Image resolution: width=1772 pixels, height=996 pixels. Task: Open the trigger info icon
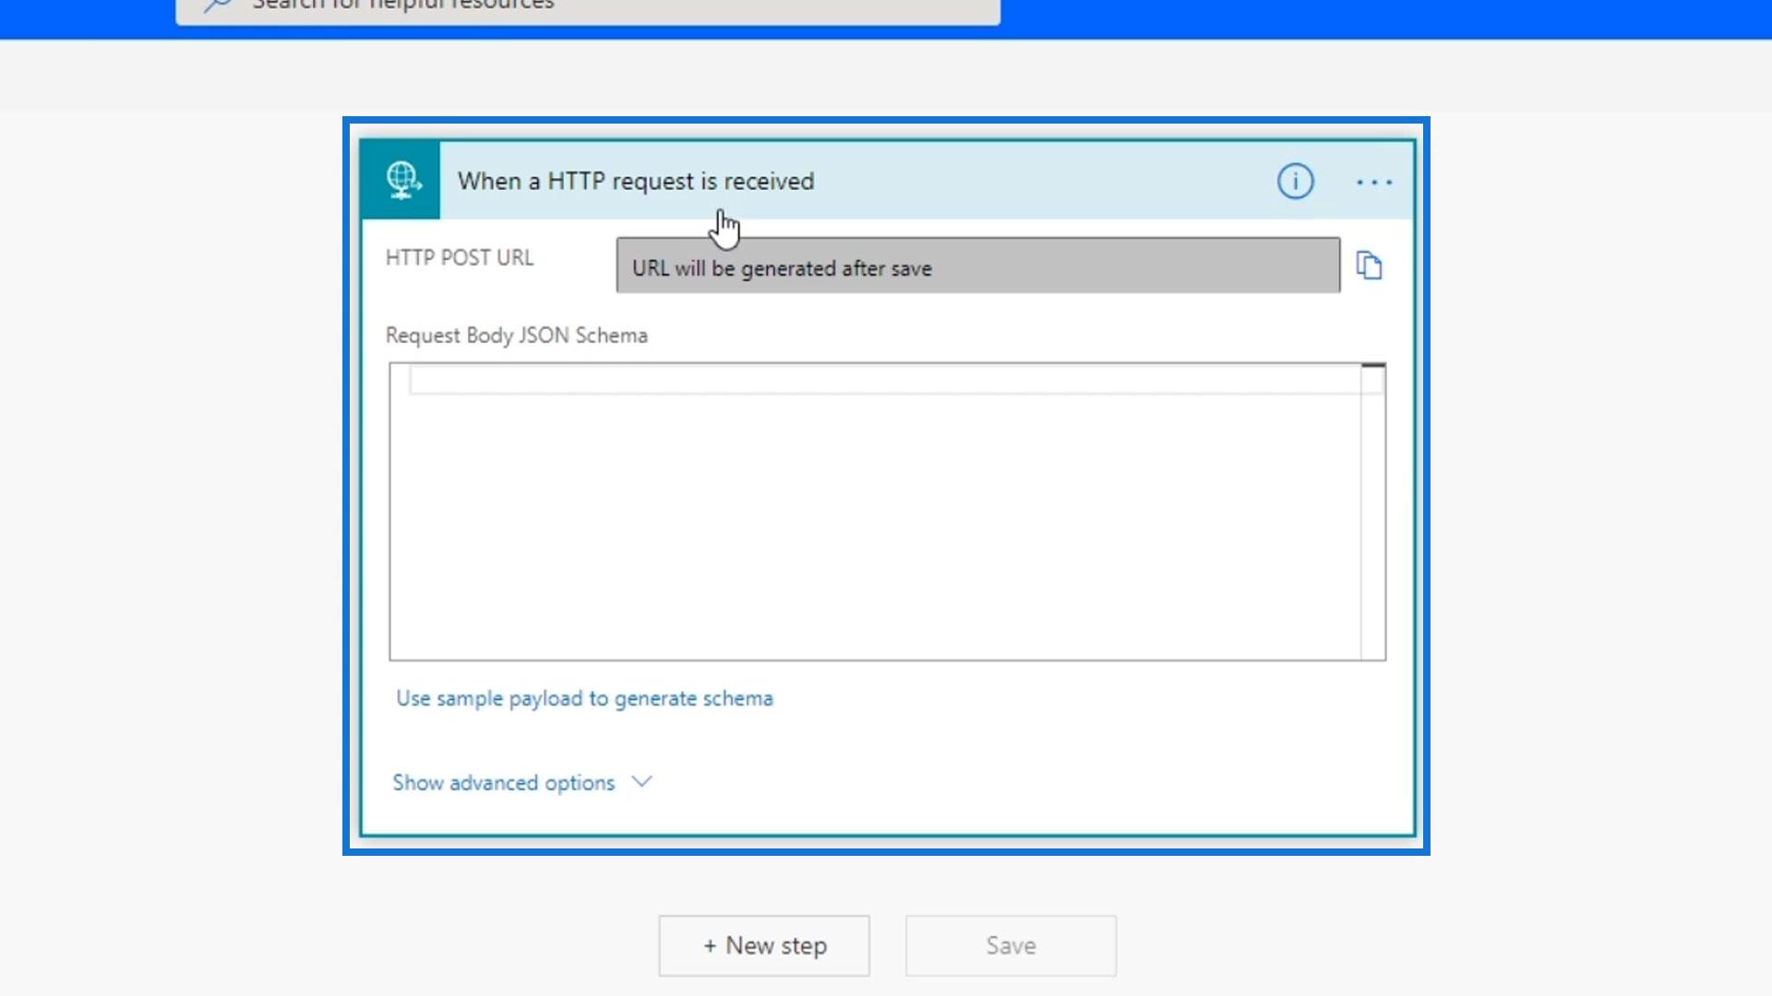pos(1295,182)
